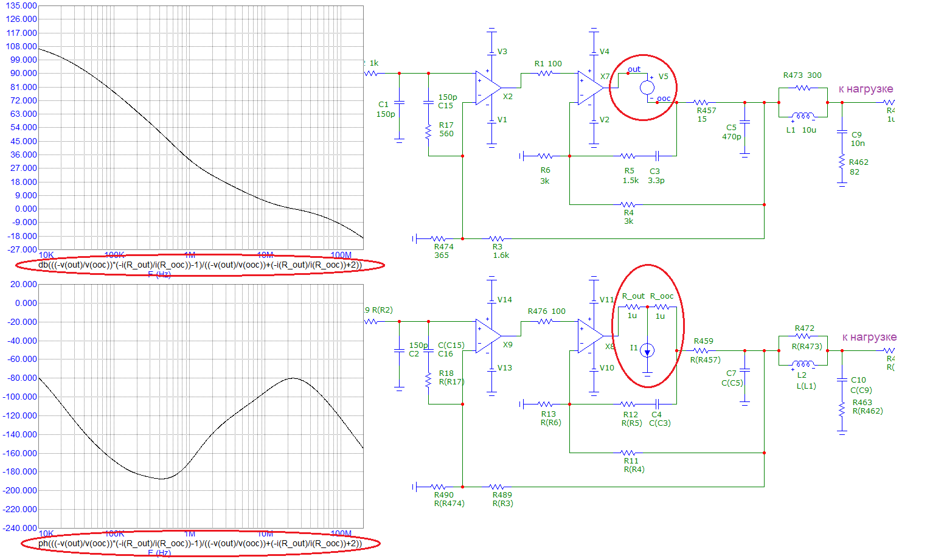The width and height of the screenshot is (930, 559).
Task: Click the upper "к нагрузке" text label
Action: point(866,89)
